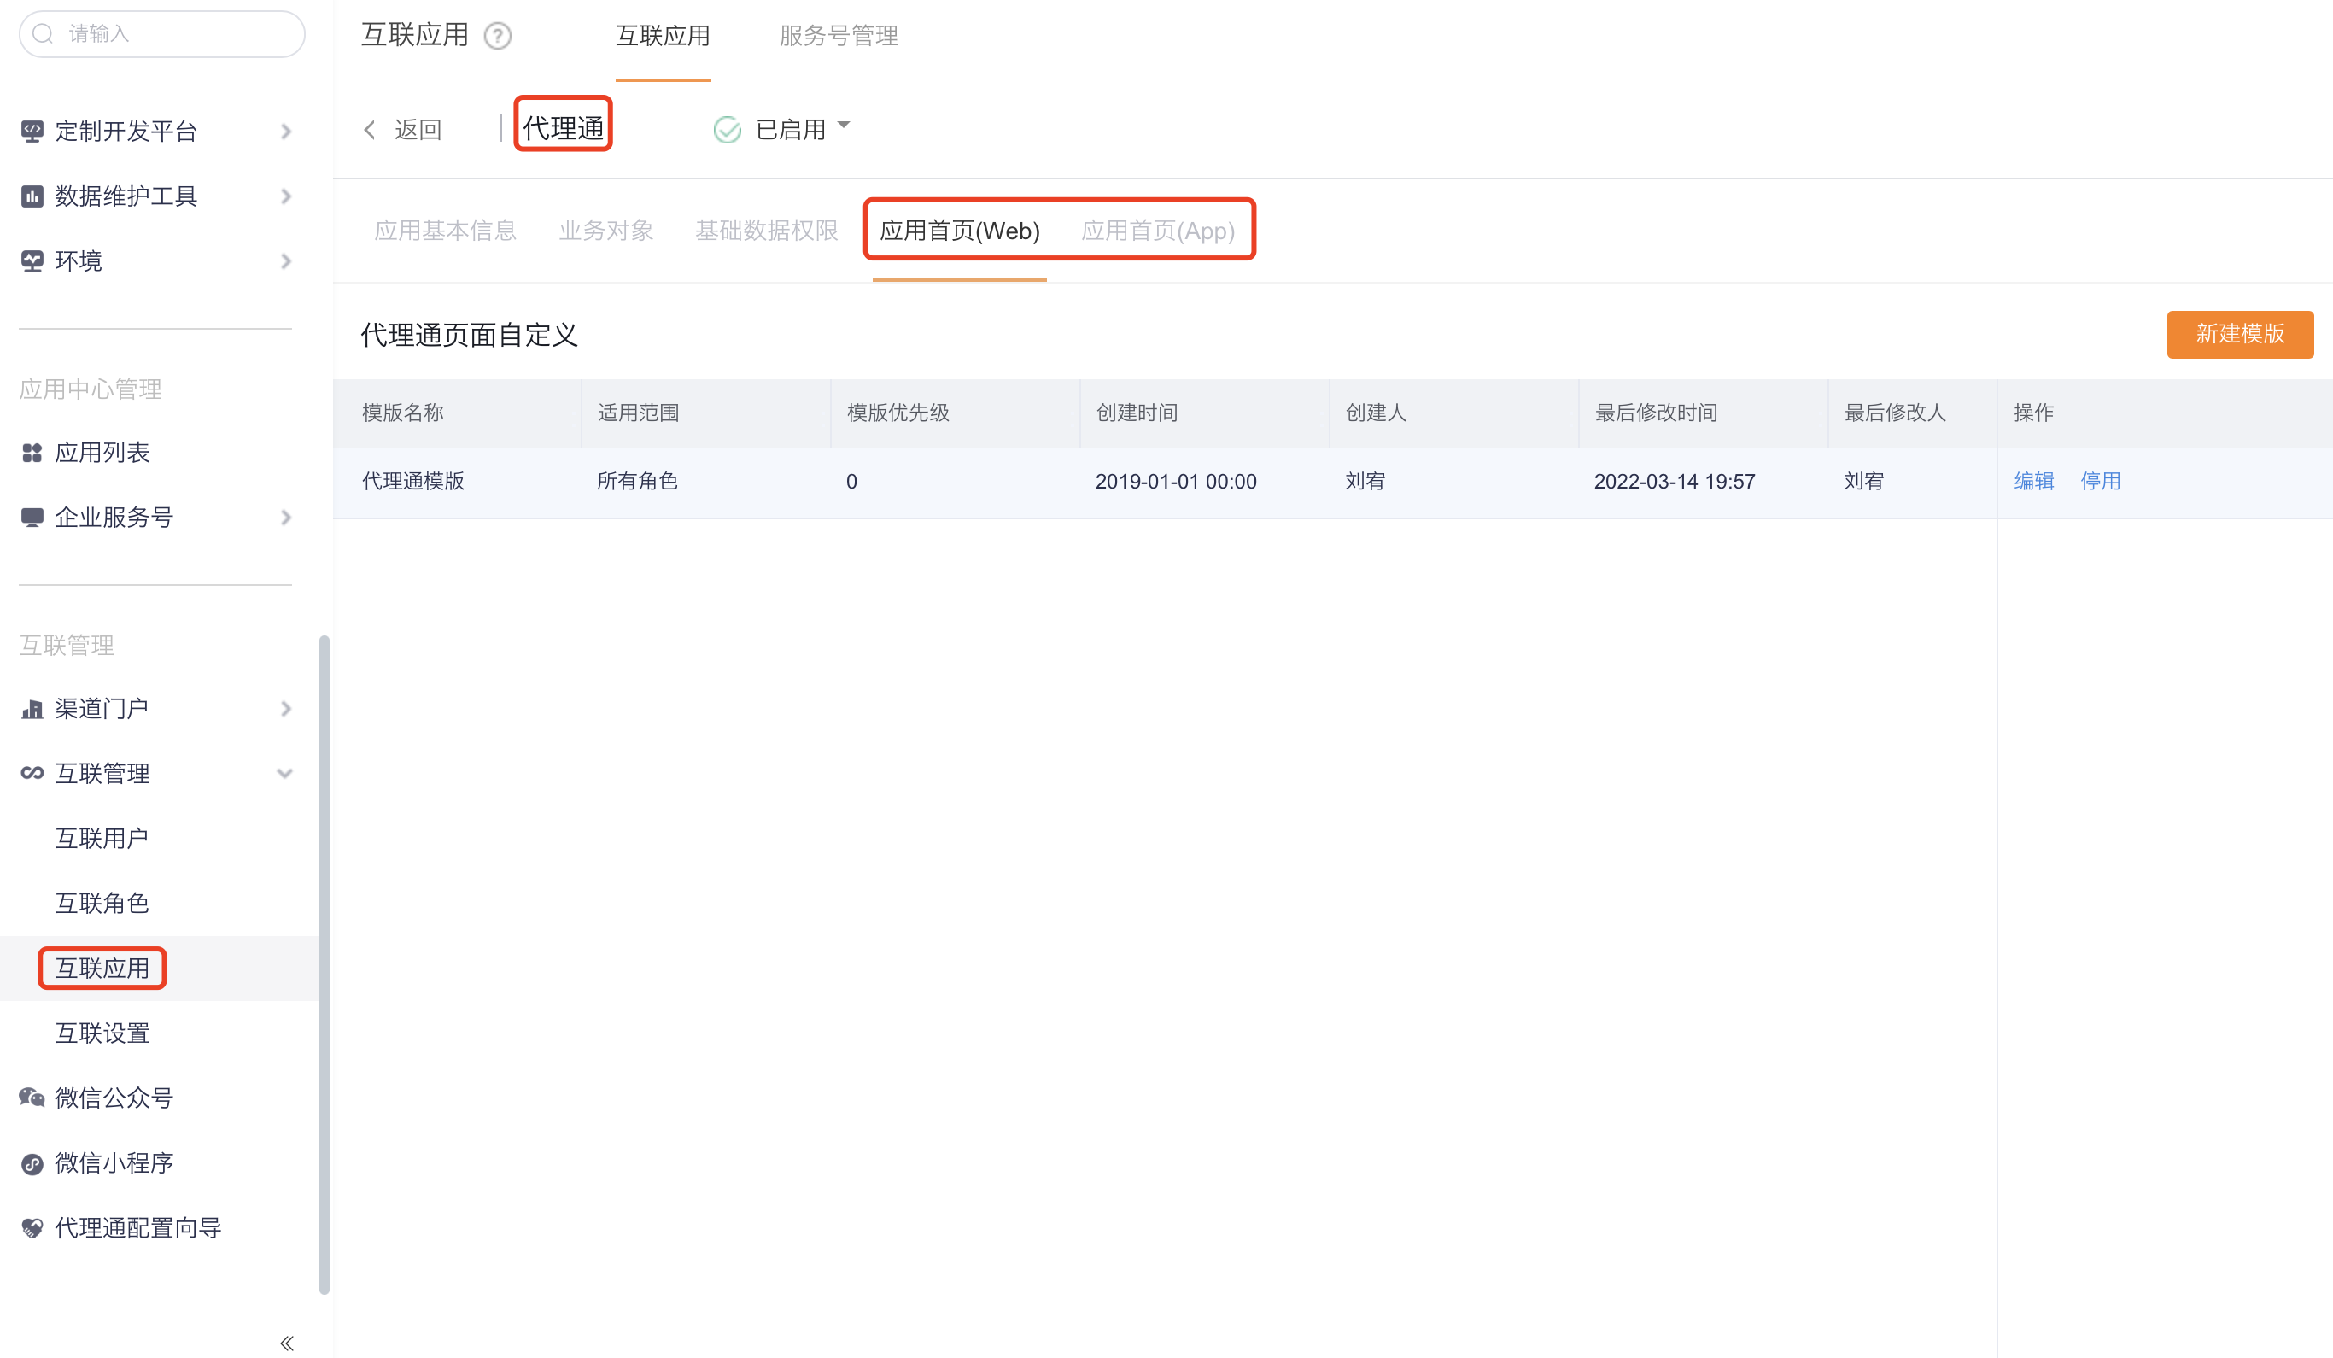Click 停用 link for 代理通模版

tap(2100, 482)
